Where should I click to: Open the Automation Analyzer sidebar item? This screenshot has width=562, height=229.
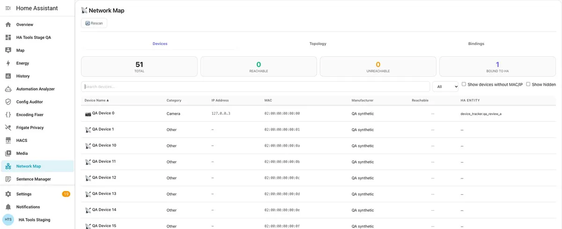pos(37,89)
